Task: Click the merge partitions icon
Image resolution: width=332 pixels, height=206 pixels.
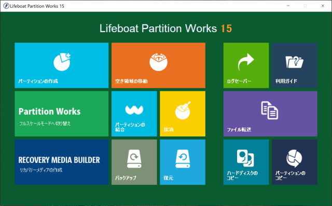Action: (134, 109)
